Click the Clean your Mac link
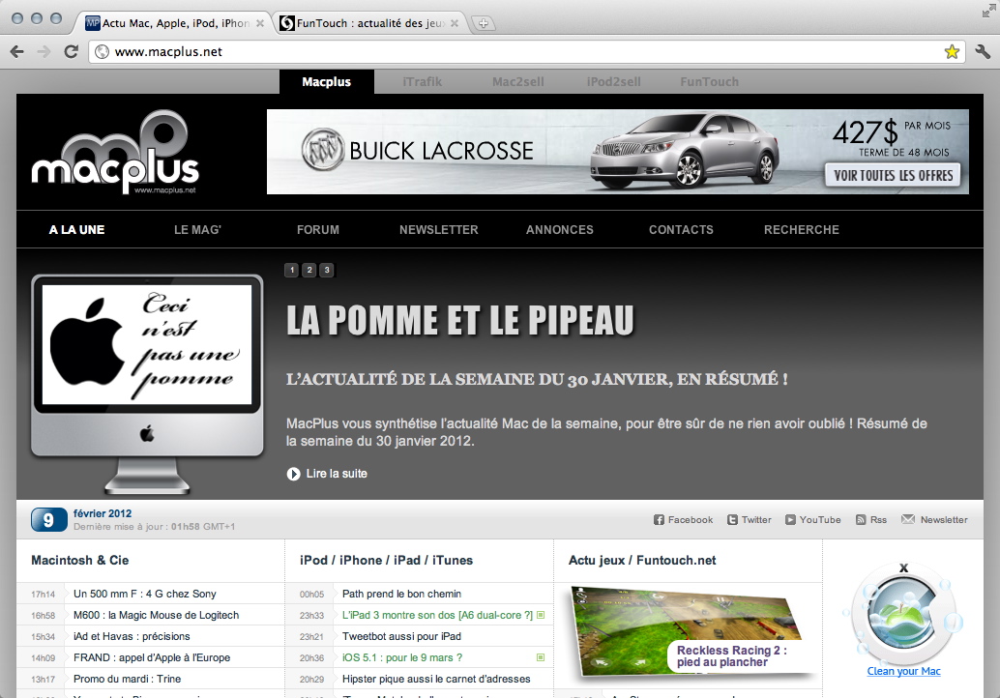 pyautogui.click(x=903, y=671)
